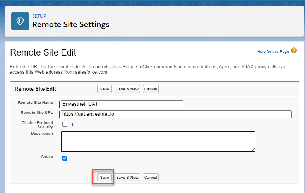Click the Remote Site Settings title text
The height and width of the screenshot is (193, 305).
[71, 25]
